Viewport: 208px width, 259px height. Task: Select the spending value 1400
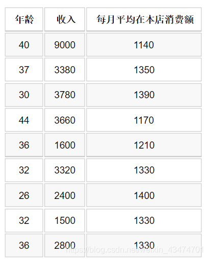(x=144, y=195)
